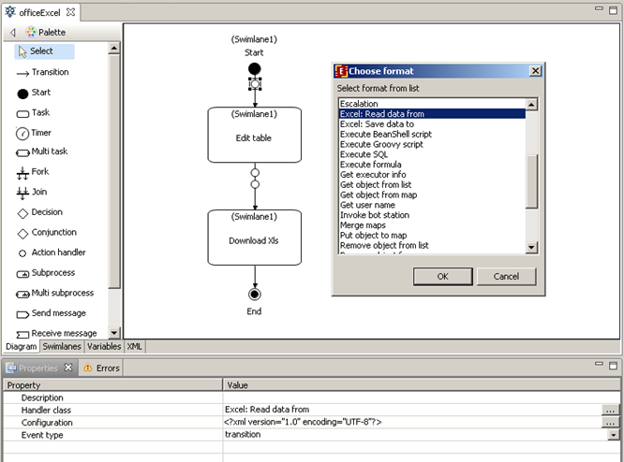This screenshot has width=624, height=462.
Task: Collapse the Palette with the arrow
Action: [12, 33]
